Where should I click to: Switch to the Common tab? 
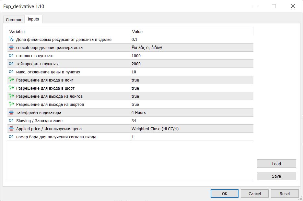point(14,19)
